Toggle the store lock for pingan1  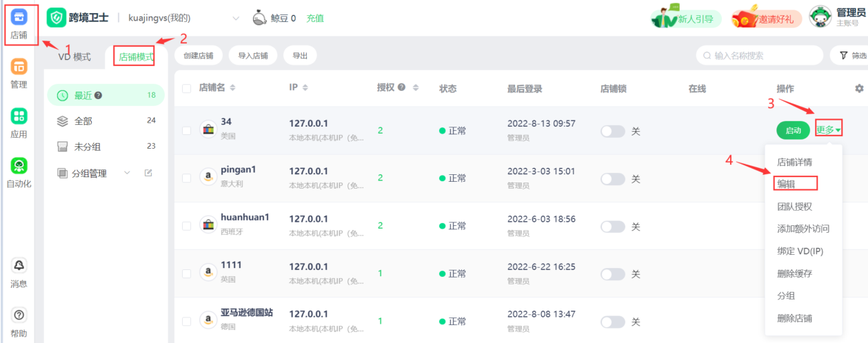tap(612, 178)
